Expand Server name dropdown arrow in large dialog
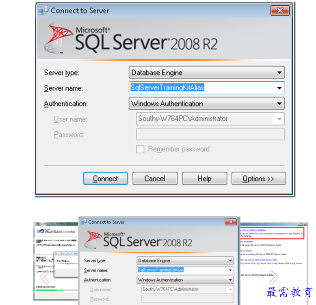The image size is (316, 305). click(x=279, y=88)
